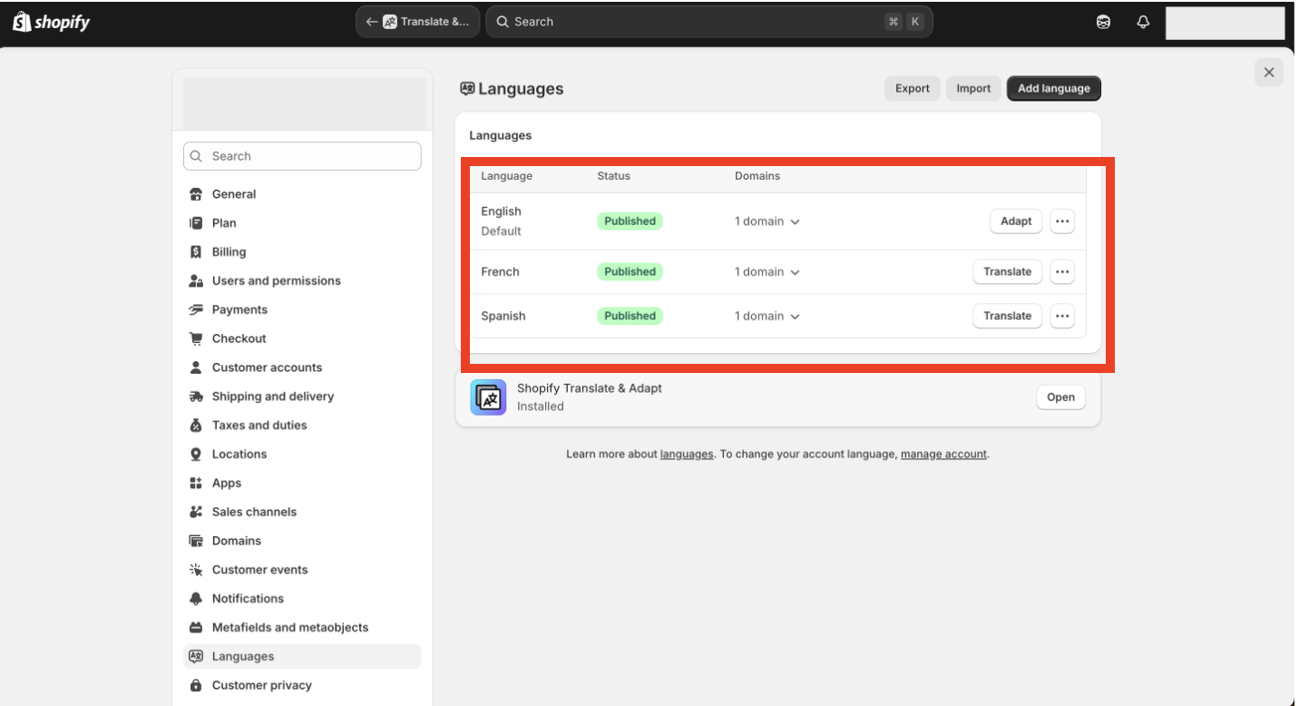Click the Billing icon in sidebar
1299x706 pixels.
(196, 252)
